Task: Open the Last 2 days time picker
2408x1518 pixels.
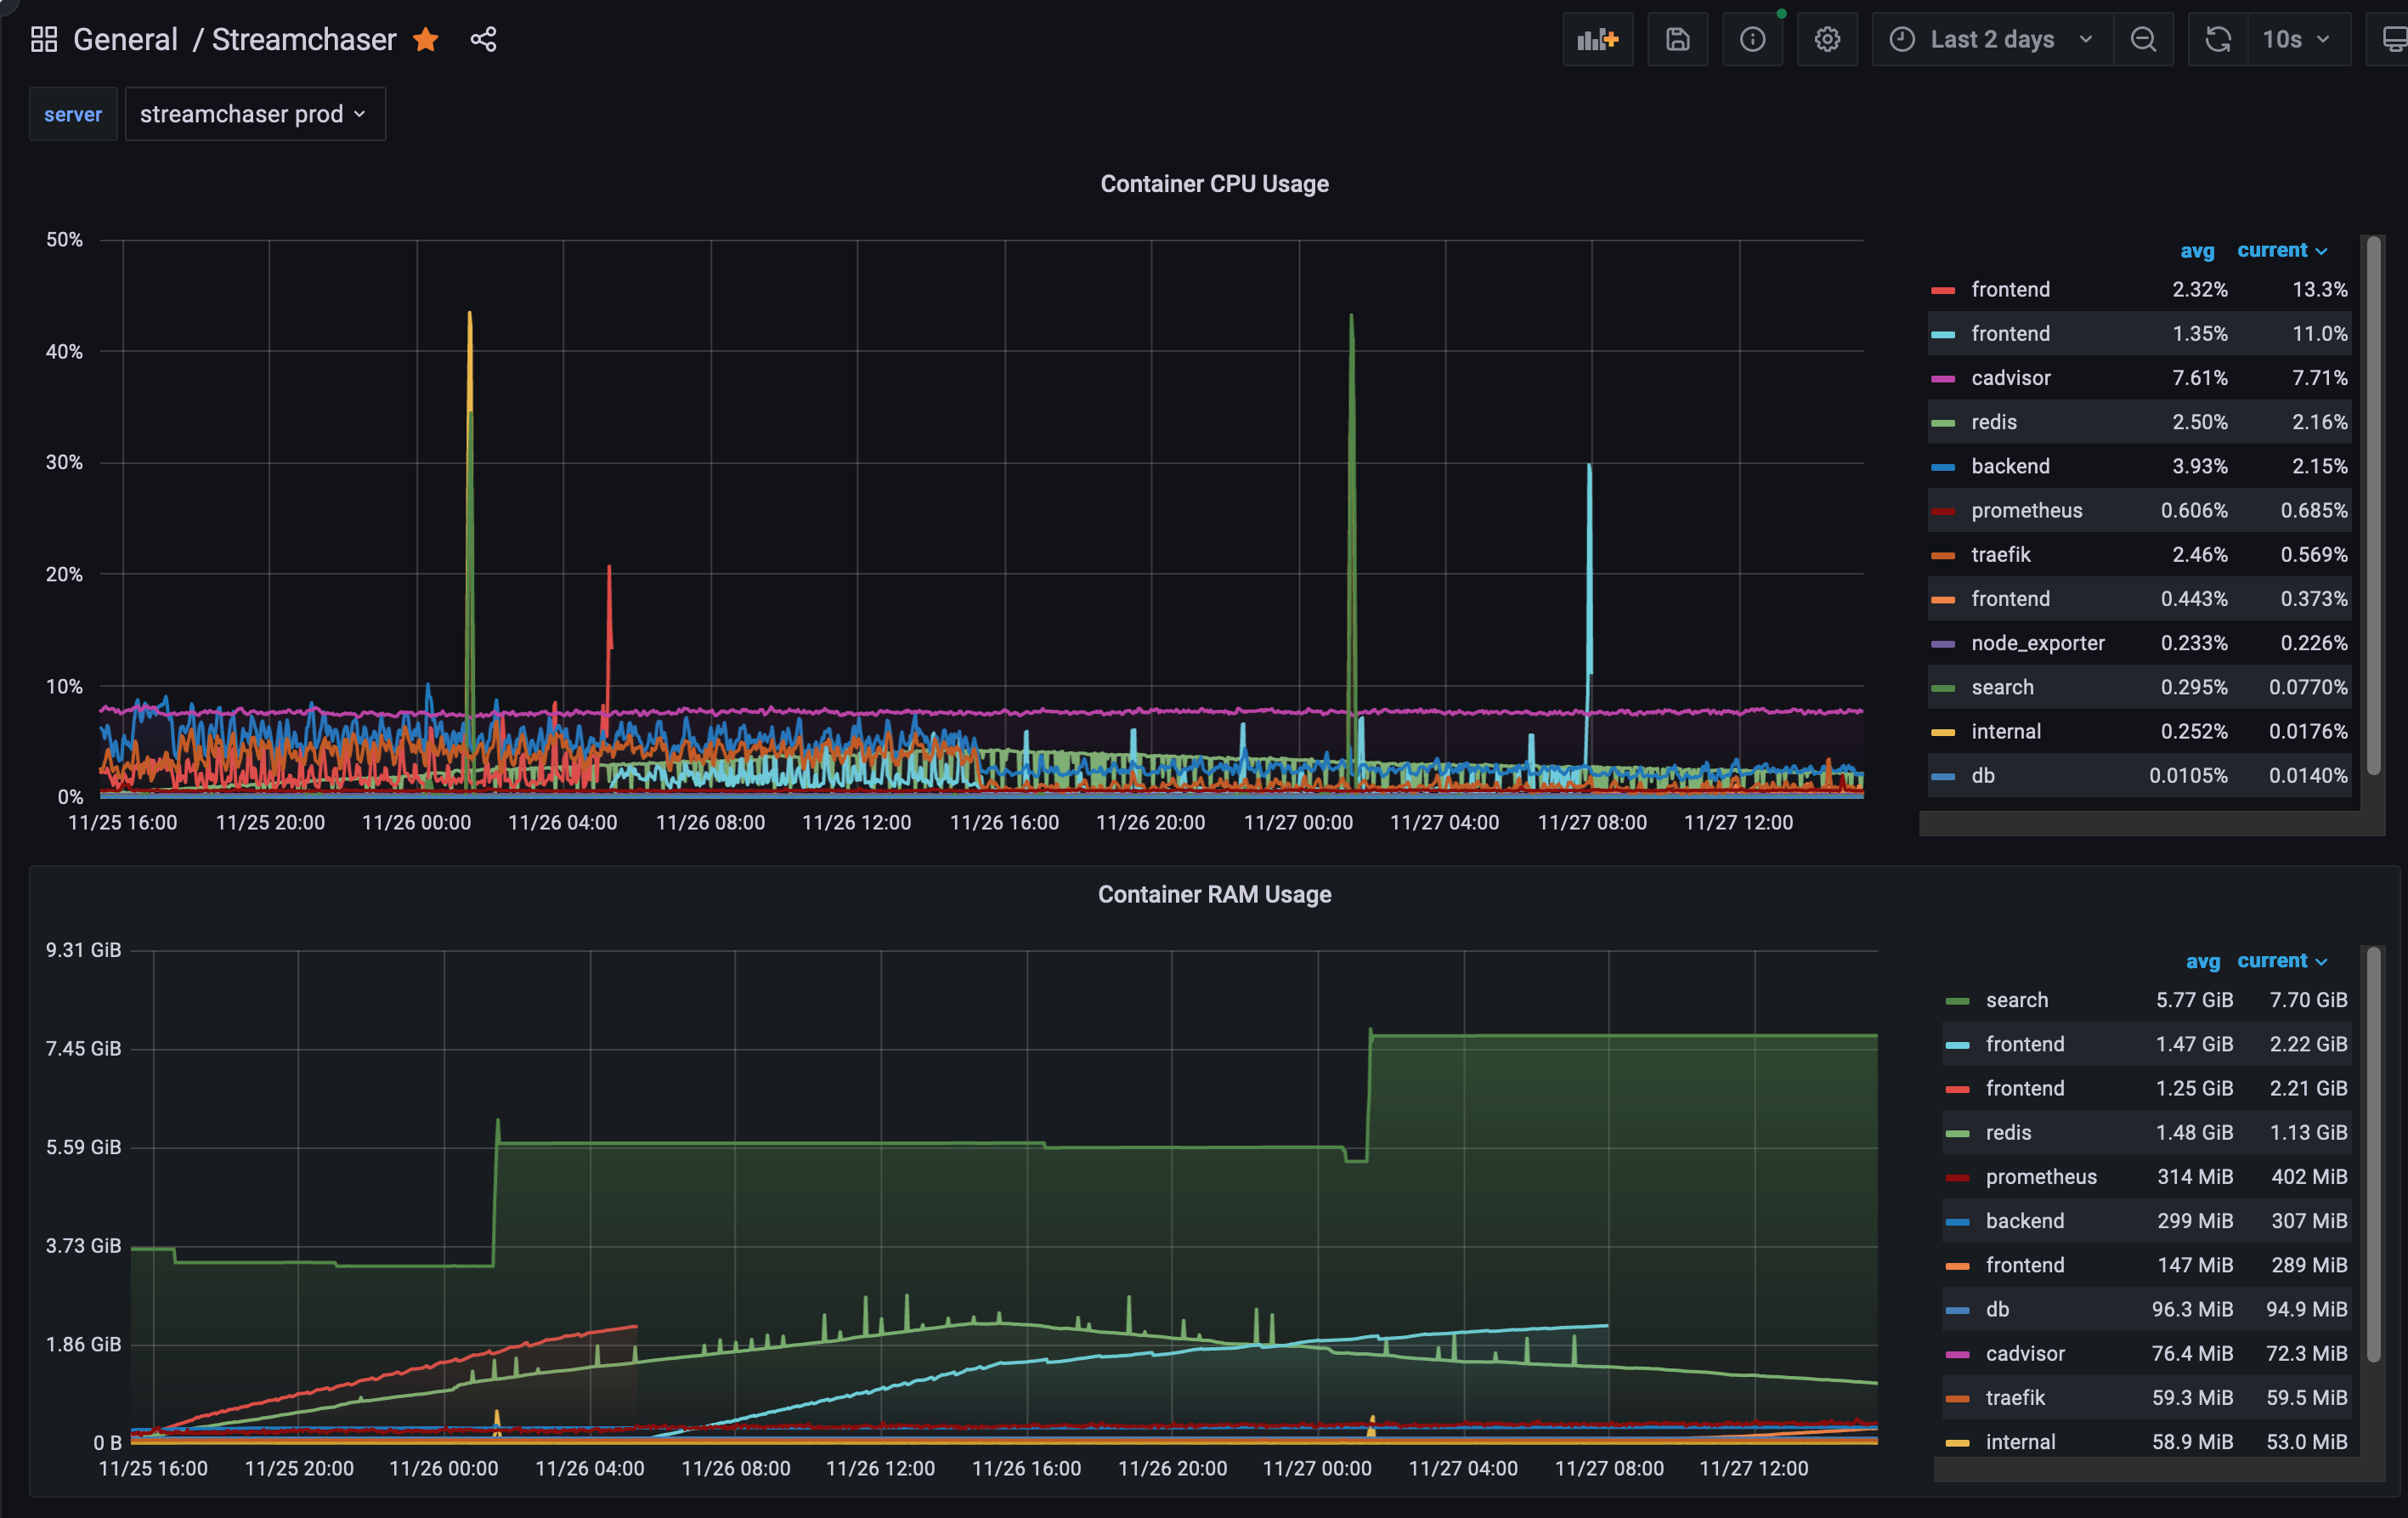Action: (x=1990, y=39)
